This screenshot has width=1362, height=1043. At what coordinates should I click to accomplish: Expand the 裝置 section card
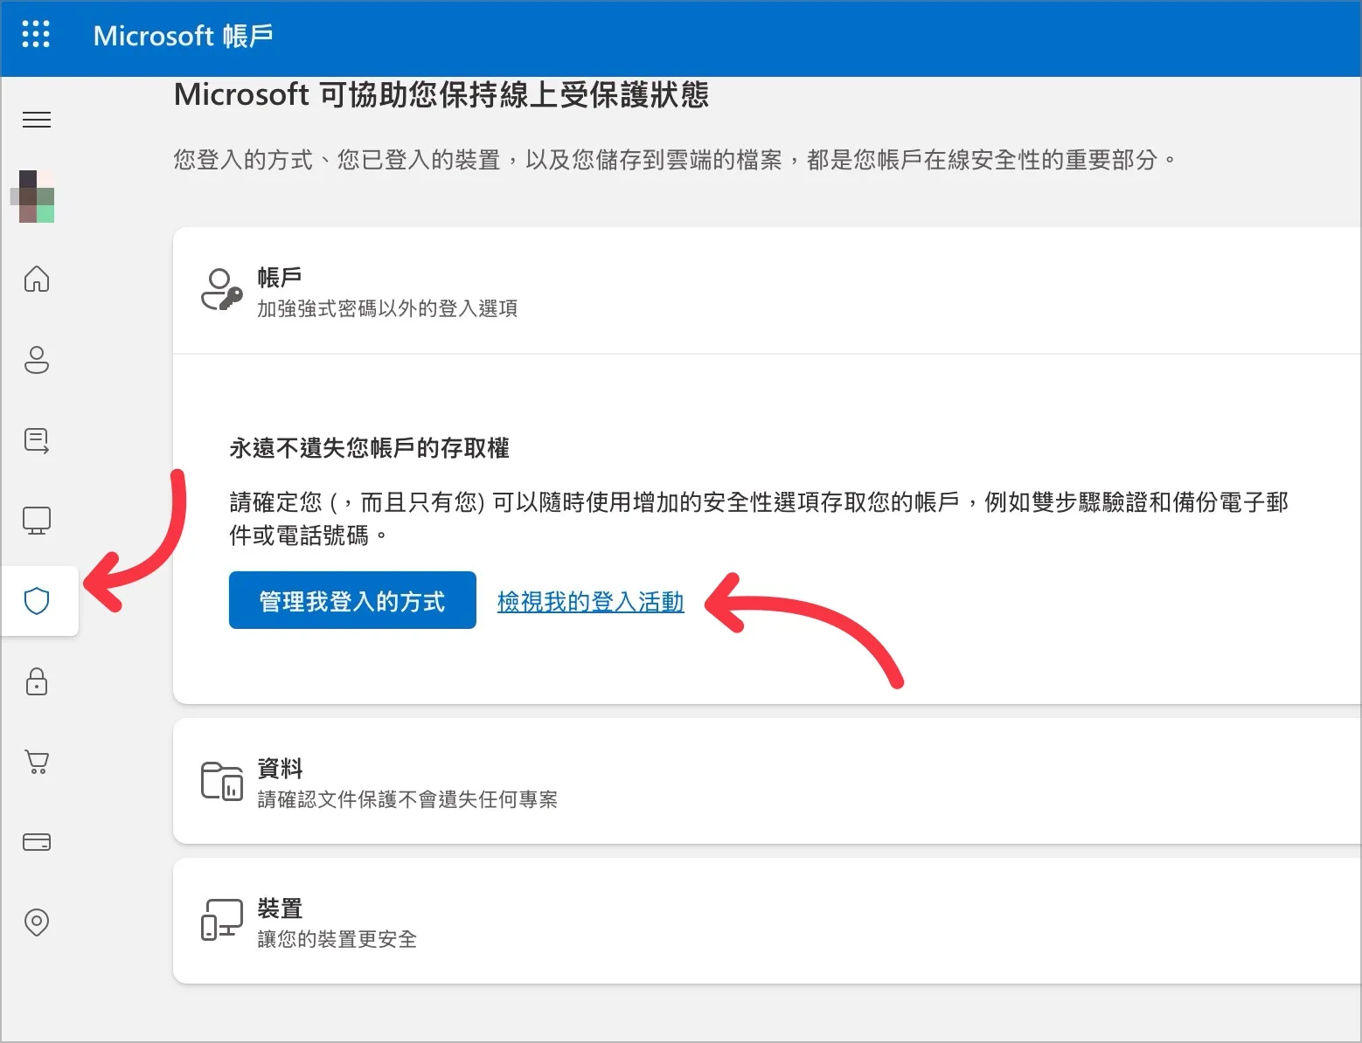coord(767,921)
